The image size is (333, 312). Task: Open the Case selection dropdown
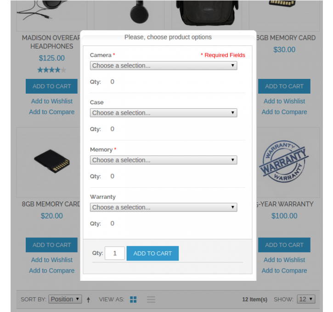click(x=164, y=113)
